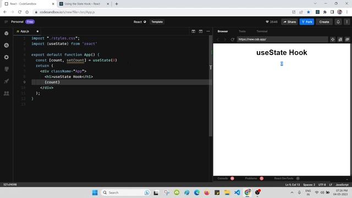Screen dimensions: 352x198
Task: Click JavaScript language mode in status bar
Action: point(342,185)
